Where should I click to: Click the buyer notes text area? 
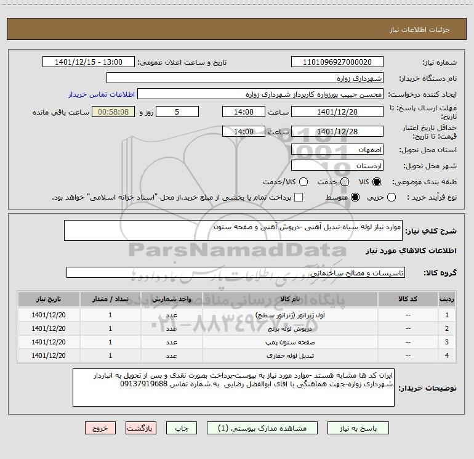click(x=233, y=388)
